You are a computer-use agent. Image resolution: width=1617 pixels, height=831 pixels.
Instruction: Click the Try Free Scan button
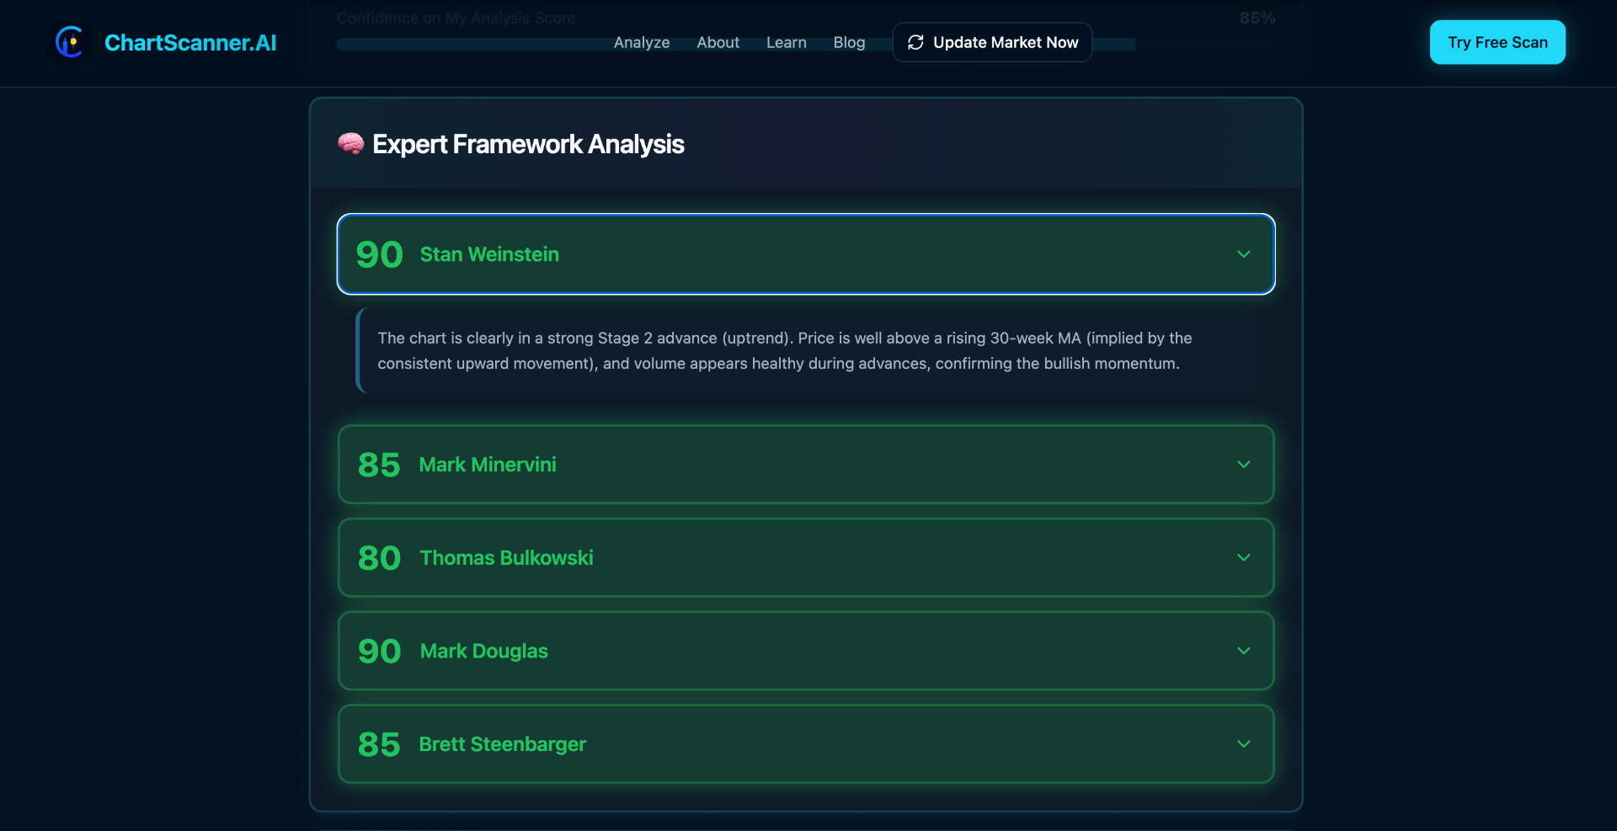tap(1497, 42)
